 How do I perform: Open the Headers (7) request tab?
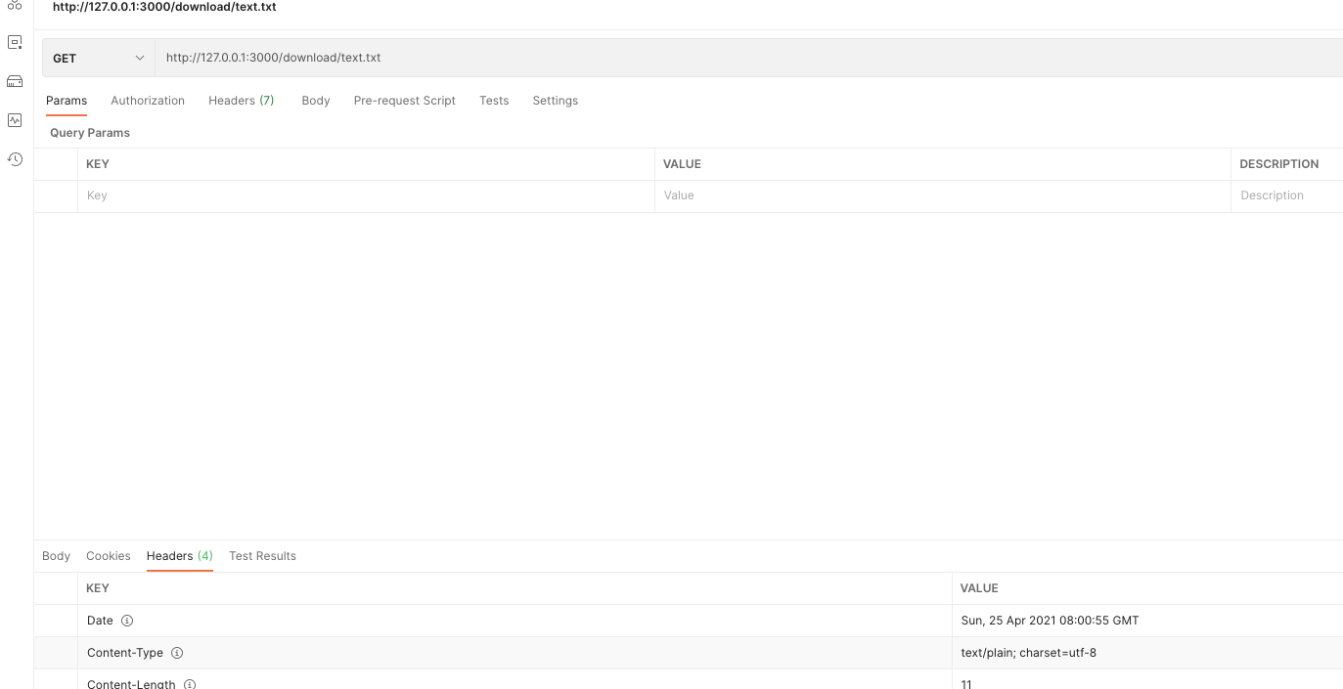click(241, 100)
